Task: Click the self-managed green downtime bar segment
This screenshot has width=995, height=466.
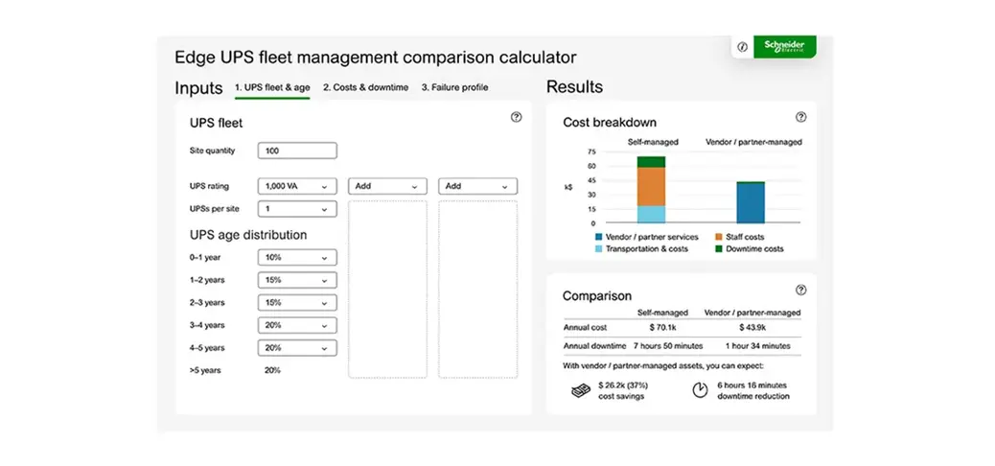Action: (651, 162)
